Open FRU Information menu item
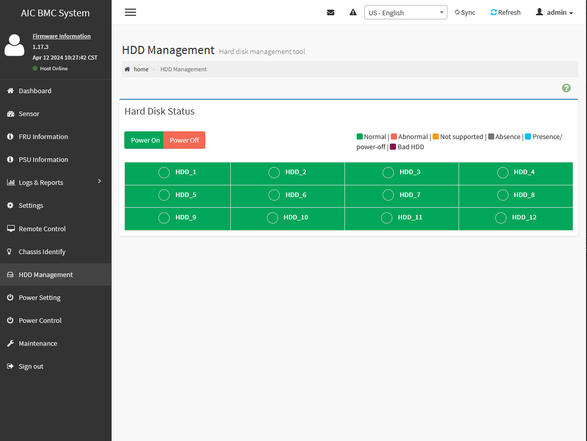The image size is (587, 441). click(56, 136)
